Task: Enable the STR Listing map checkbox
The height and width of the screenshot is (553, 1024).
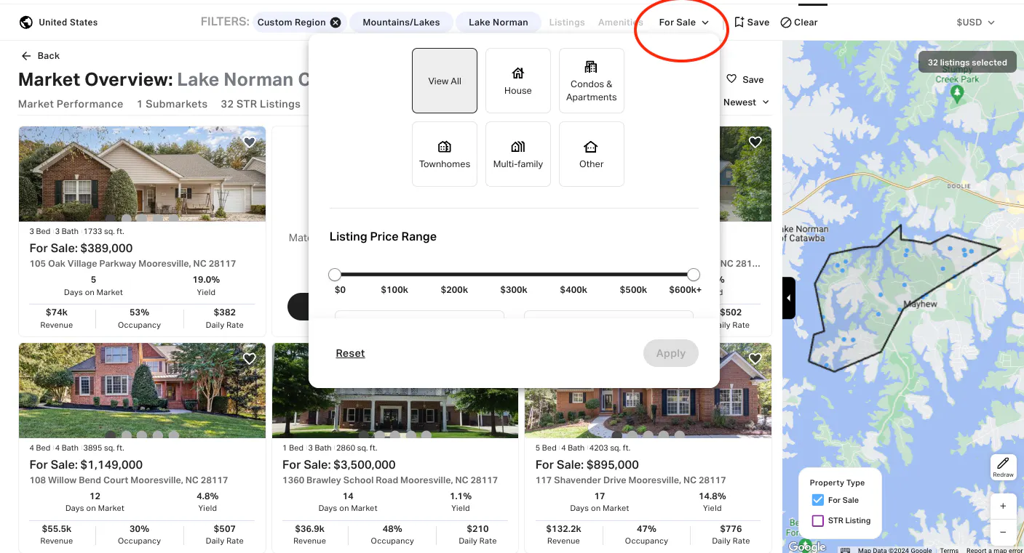Action: pyautogui.click(x=818, y=520)
